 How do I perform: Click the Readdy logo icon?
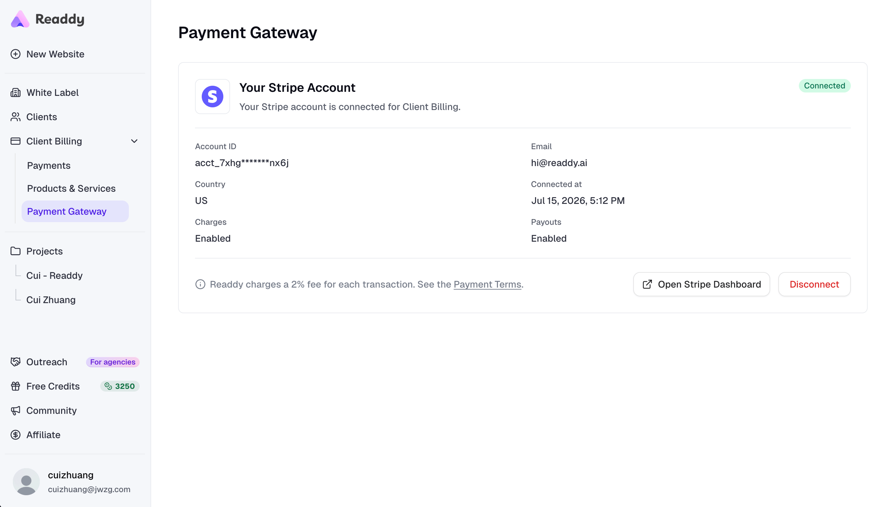point(20,19)
